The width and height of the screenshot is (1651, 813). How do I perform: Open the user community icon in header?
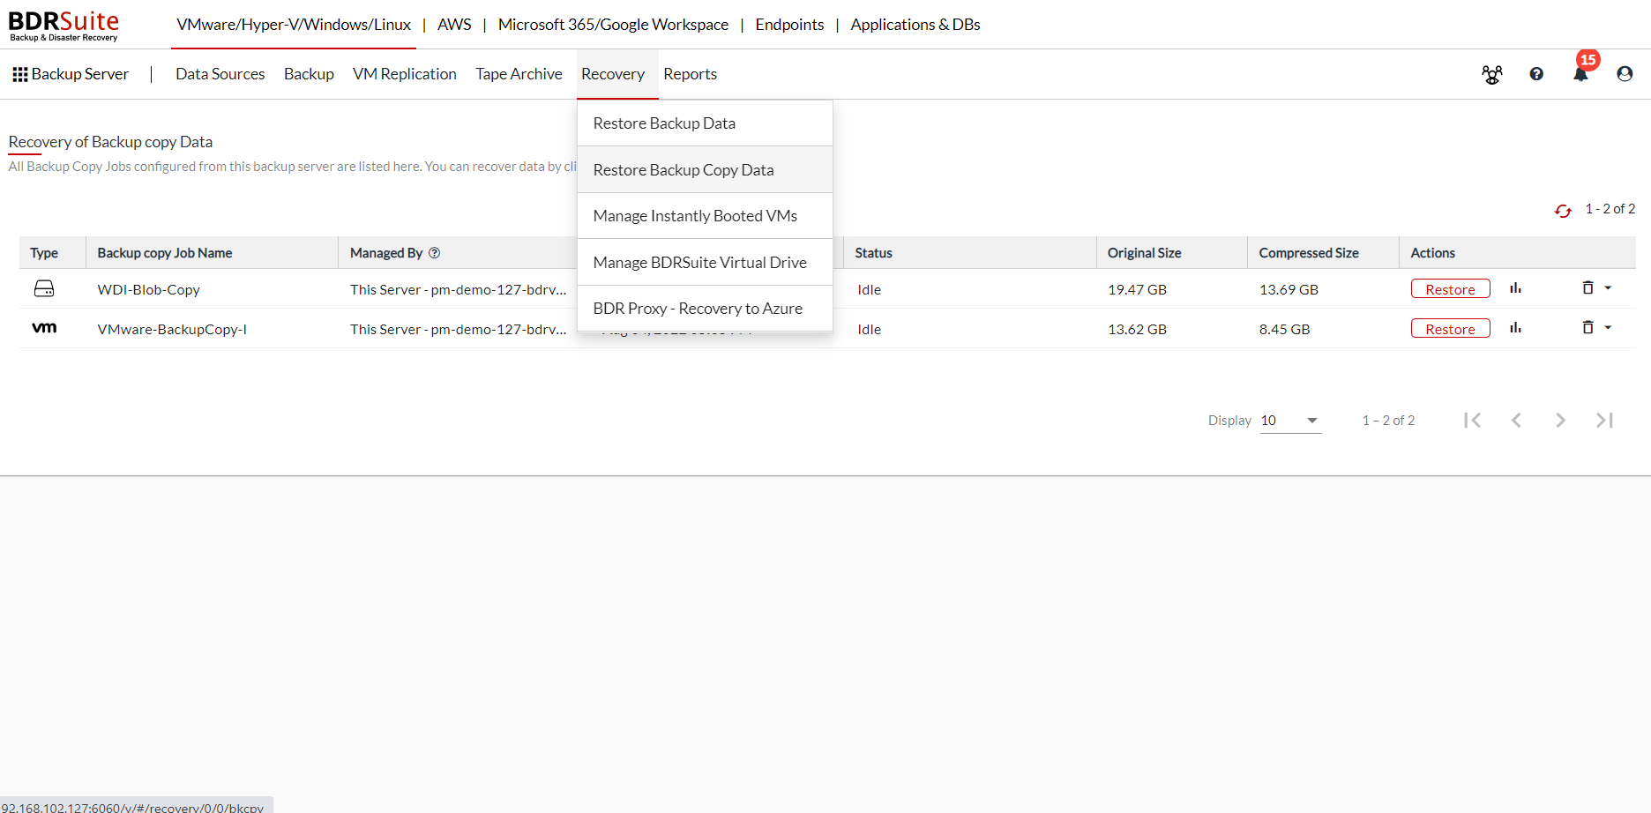1492,75
